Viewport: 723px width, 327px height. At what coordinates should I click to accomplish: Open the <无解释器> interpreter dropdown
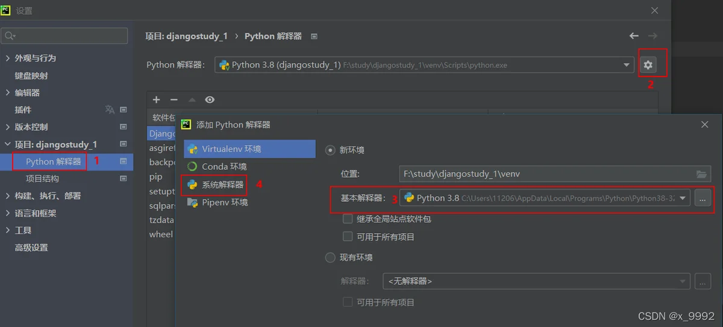pyautogui.click(x=536, y=281)
